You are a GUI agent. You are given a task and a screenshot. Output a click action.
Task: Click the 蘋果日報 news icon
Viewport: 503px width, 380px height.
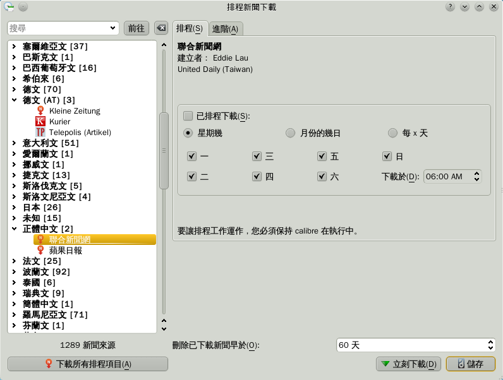click(40, 250)
